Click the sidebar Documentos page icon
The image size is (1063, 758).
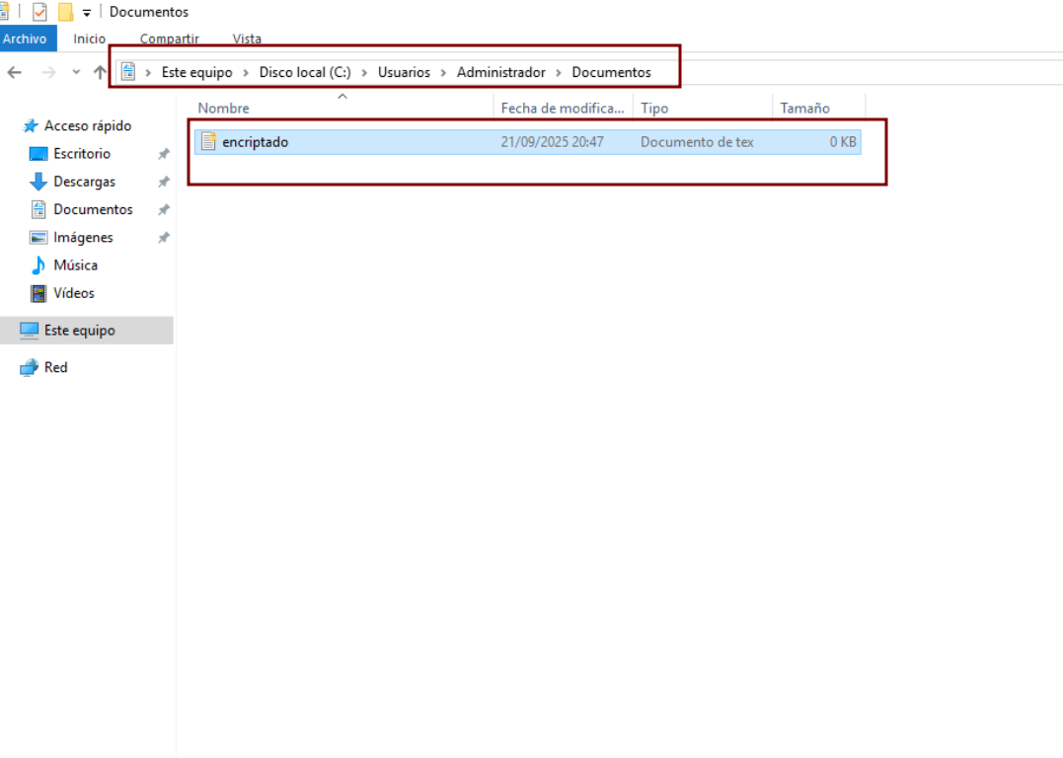pos(38,209)
